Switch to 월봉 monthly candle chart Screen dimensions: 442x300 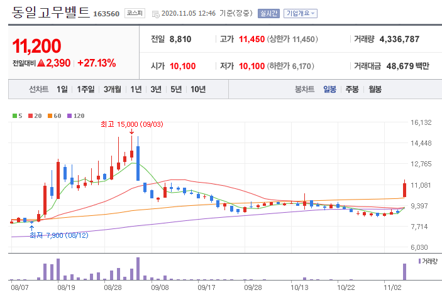(375, 89)
